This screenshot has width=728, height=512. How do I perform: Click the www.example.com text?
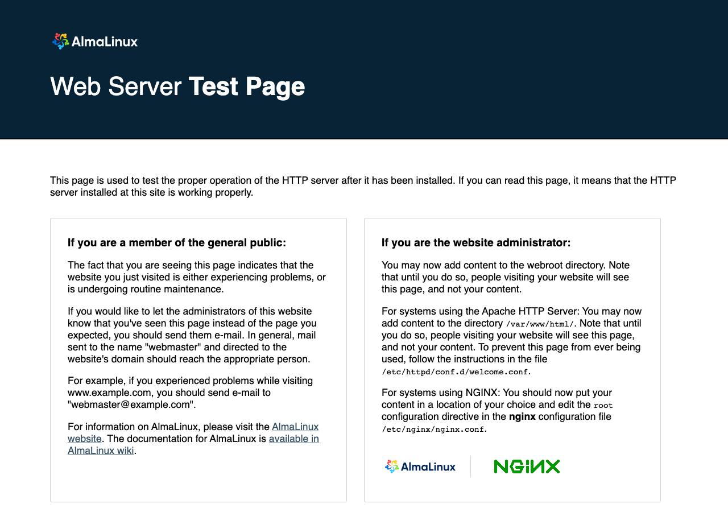[109, 393]
